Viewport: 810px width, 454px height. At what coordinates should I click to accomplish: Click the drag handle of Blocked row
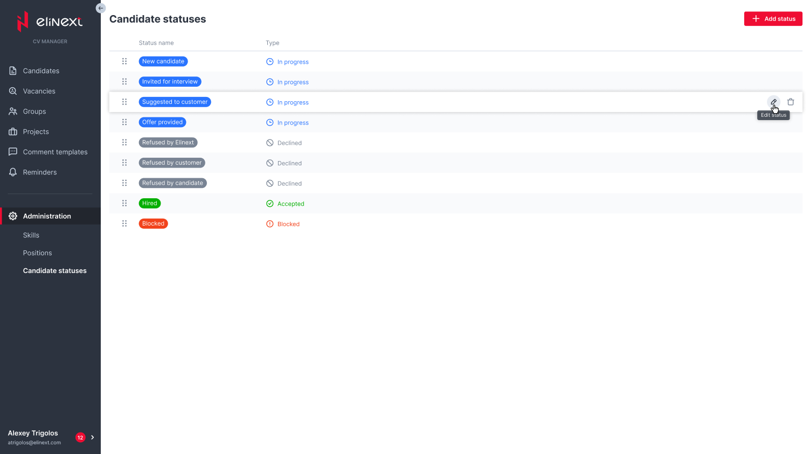click(124, 223)
